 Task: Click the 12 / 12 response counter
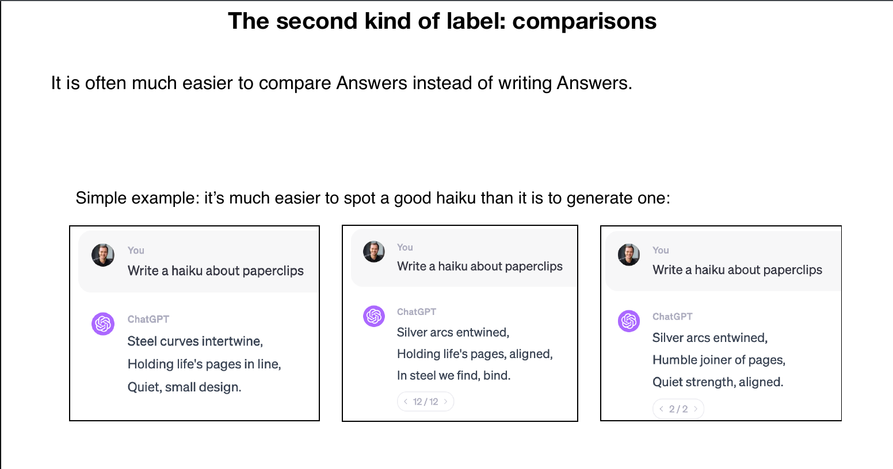click(x=426, y=402)
